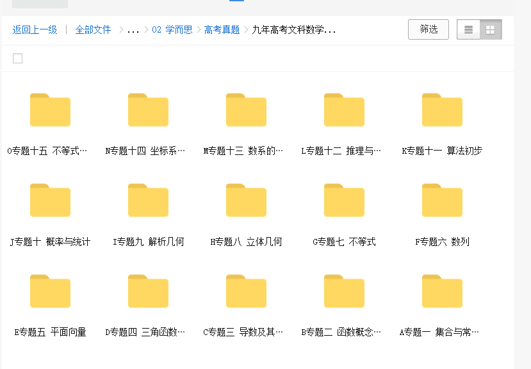Open the M专题十三 数系的 folder icon
The width and height of the screenshot is (531, 369).
coord(246,110)
